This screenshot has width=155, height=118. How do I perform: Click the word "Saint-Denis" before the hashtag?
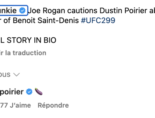[58, 21]
